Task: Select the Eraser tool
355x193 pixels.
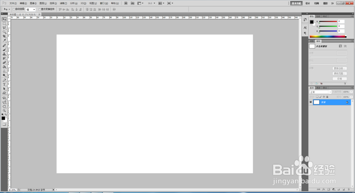Action: pos(4,63)
